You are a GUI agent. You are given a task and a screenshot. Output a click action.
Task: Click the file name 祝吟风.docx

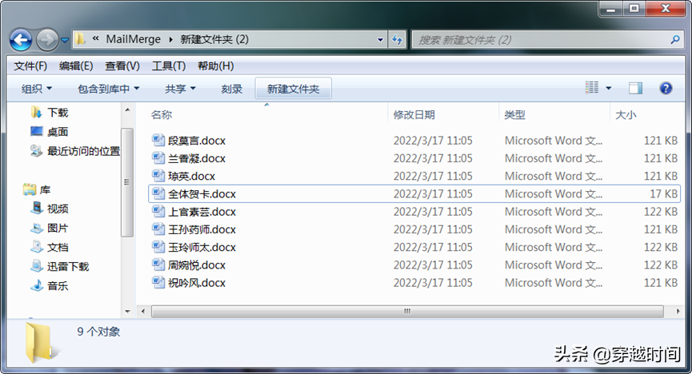pos(197,283)
